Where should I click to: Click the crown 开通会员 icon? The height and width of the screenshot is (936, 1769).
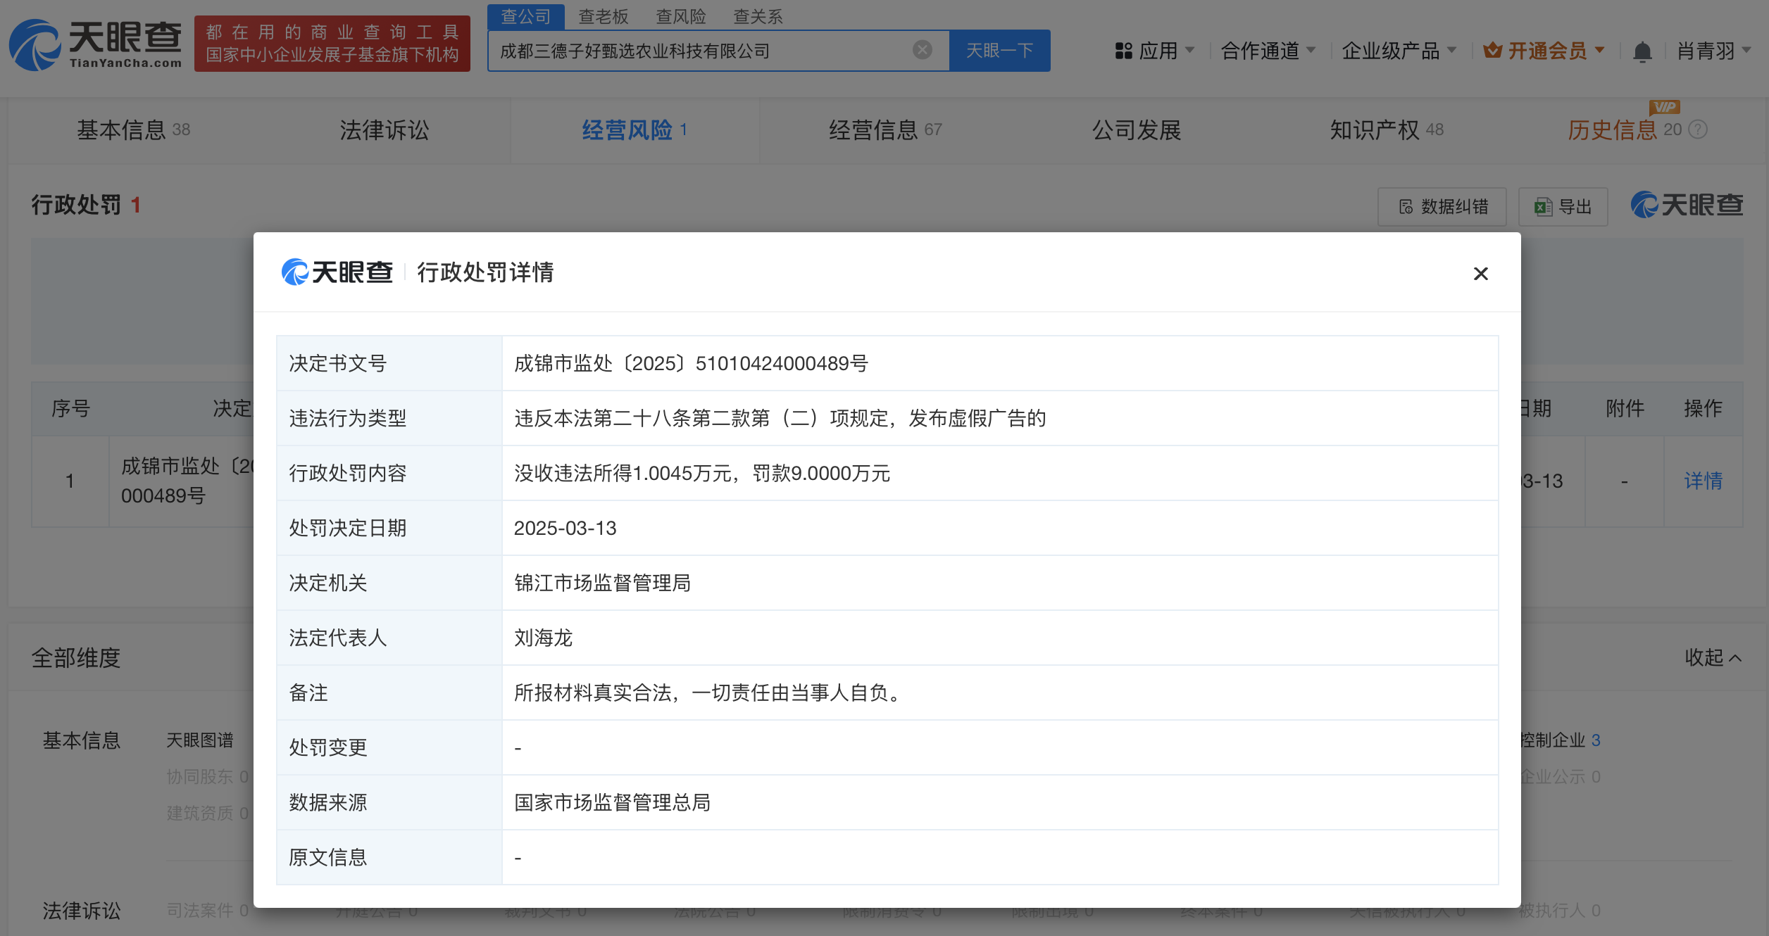coord(1492,51)
